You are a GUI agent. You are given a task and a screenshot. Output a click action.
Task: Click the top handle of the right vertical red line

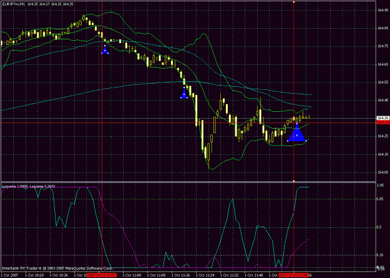pyautogui.click(x=294, y=2)
